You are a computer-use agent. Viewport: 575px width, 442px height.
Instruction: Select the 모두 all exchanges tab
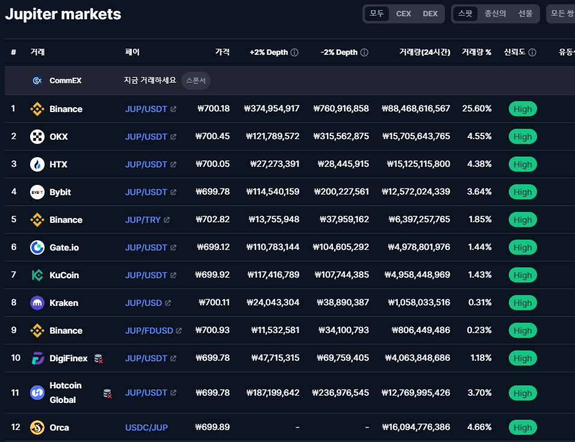377,14
